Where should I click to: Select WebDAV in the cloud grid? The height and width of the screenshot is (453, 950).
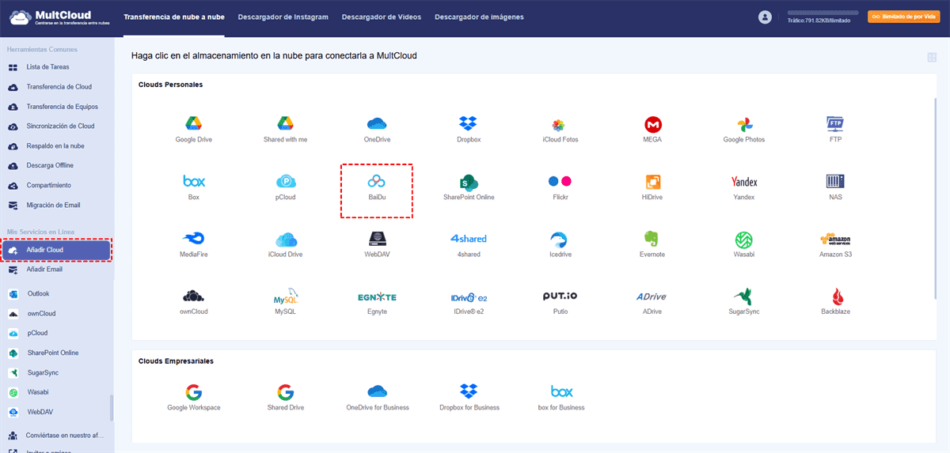[x=376, y=245]
